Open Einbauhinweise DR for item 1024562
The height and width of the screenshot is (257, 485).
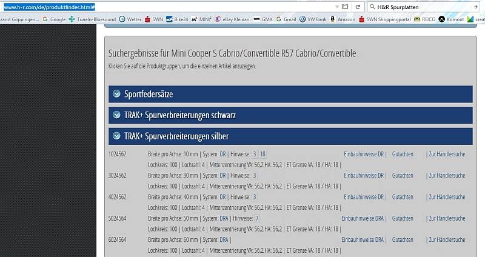[x=364, y=154]
